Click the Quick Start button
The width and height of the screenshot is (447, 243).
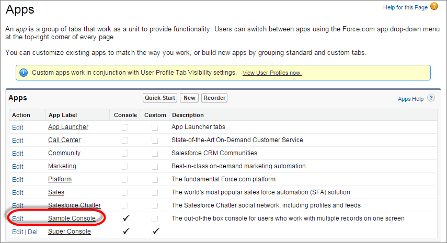pyautogui.click(x=160, y=98)
